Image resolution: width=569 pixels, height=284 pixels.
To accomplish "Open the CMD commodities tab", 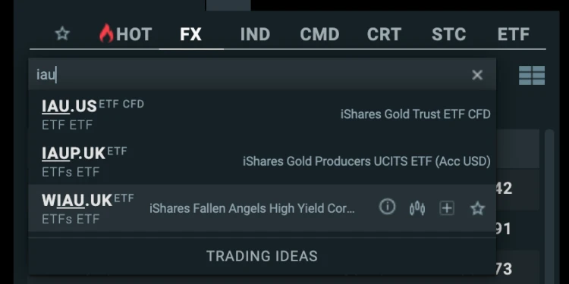I will click(319, 34).
